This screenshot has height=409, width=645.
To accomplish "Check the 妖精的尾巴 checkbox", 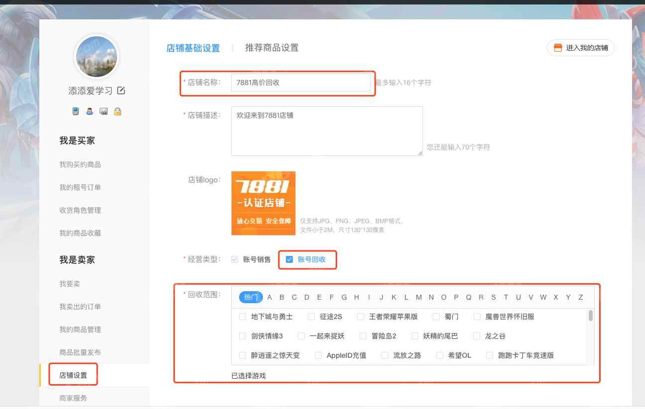I will (414, 336).
